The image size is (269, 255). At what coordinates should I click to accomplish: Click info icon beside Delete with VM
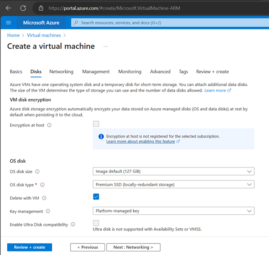click(44, 198)
